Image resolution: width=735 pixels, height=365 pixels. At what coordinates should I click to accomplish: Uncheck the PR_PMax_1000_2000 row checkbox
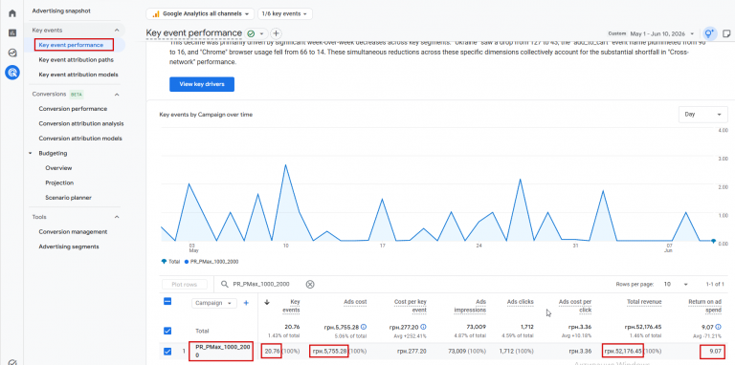167,351
